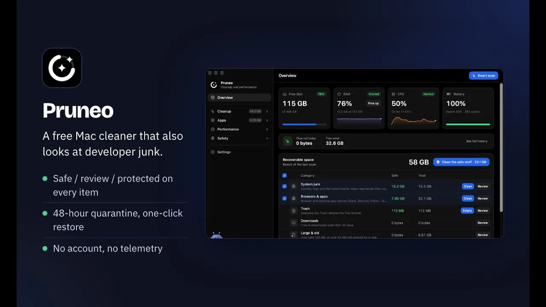Click the CPU card chip icon
Image resolution: width=546 pixels, height=307 pixels.
click(x=393, y=94)
